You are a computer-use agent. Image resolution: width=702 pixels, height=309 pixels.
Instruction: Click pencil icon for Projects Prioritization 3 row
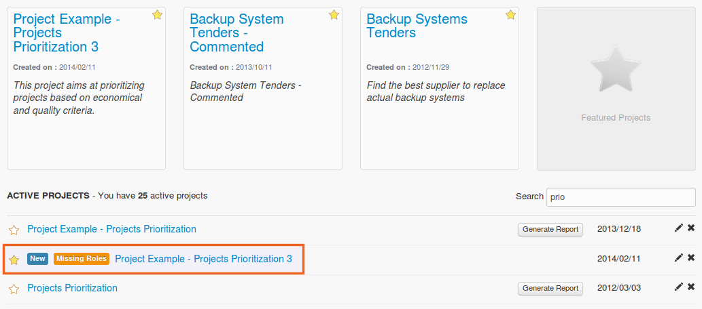click(678, 258)
